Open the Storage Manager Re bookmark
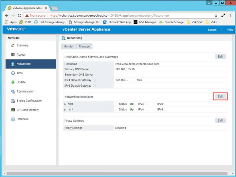This screenshot has width=236, height=177. (84, 22)
